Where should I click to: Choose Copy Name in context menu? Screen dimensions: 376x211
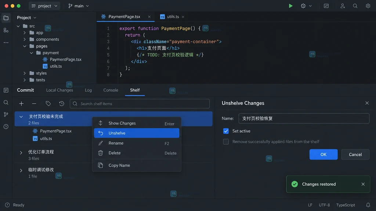(x=137, y=165)
